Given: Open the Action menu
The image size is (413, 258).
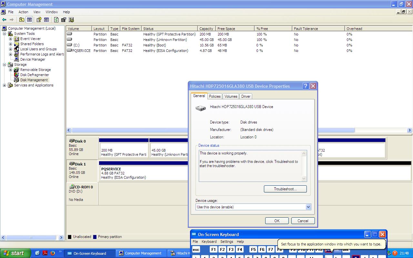Looking at the screenshot, I should [23, 12].
